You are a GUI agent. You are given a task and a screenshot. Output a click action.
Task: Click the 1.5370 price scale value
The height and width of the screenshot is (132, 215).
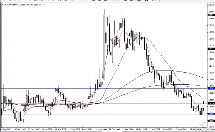coord(211,127)
